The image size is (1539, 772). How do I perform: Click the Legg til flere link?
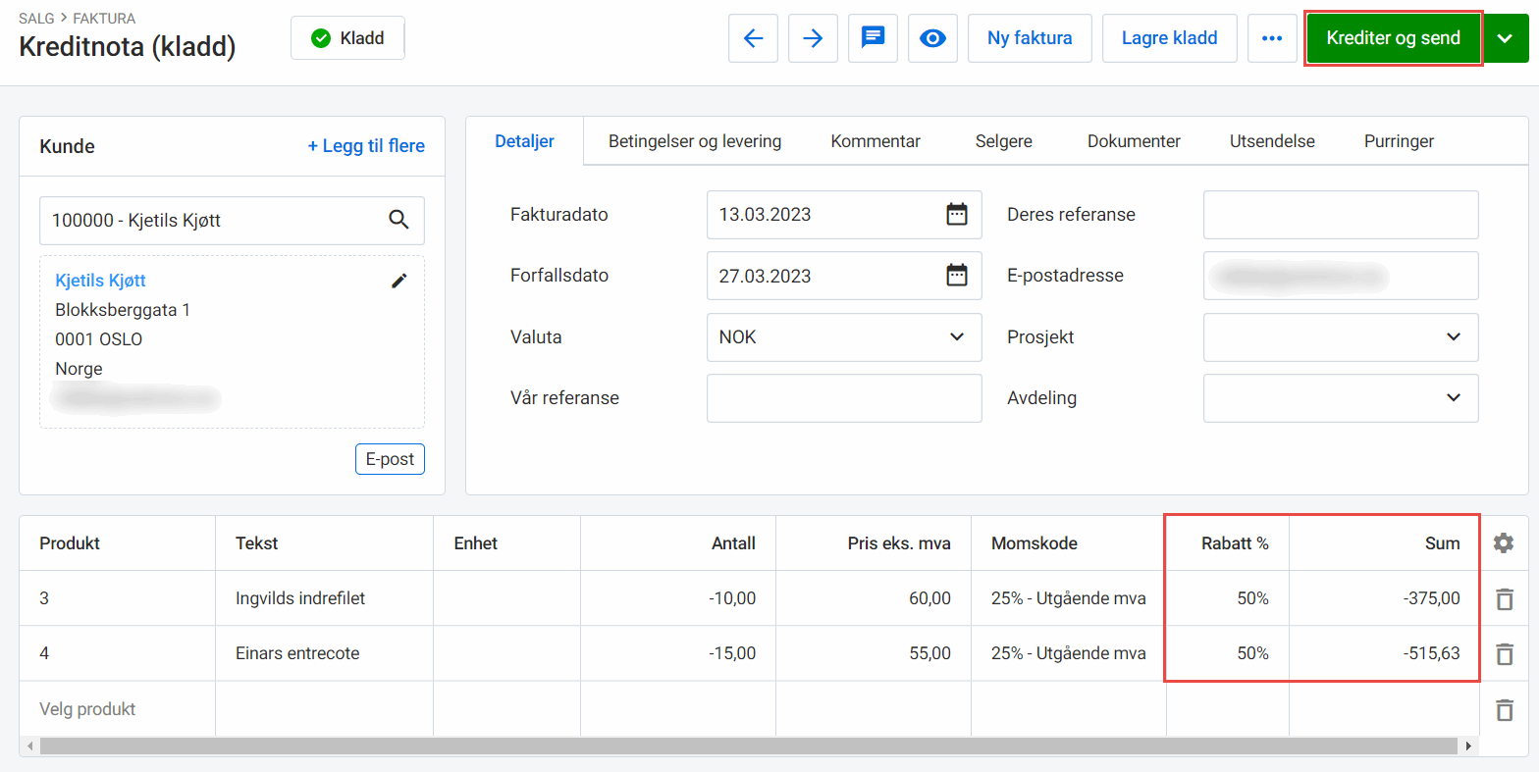pos(366,146)
